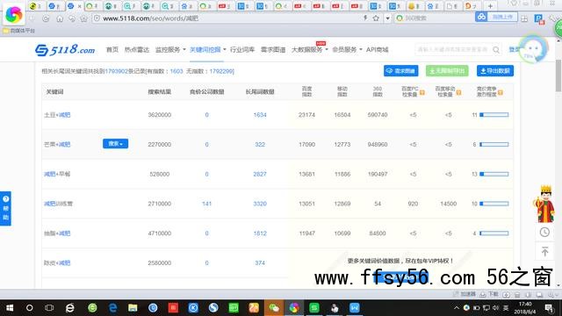Open the chat assistant bubble icon
Image resolution: width=562 pixels, height=316 pixels.
pyautogui.click(x=533, y=49)
